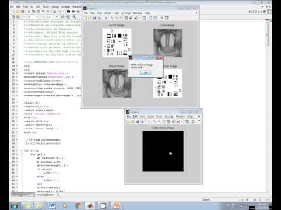Open File menu in Editor window
The height and width of the screenshot is (210, 281).
point(12,7)
